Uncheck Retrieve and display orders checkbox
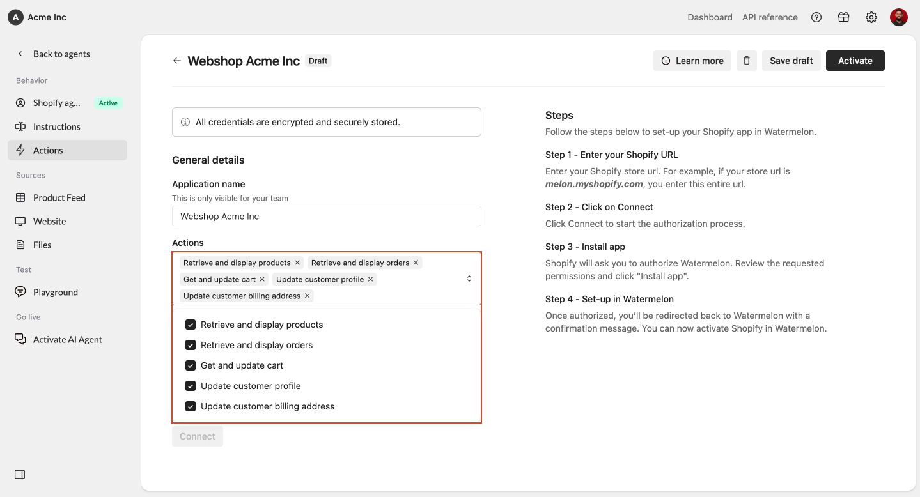Screen dimensions: 920x497 coord(191,345)
